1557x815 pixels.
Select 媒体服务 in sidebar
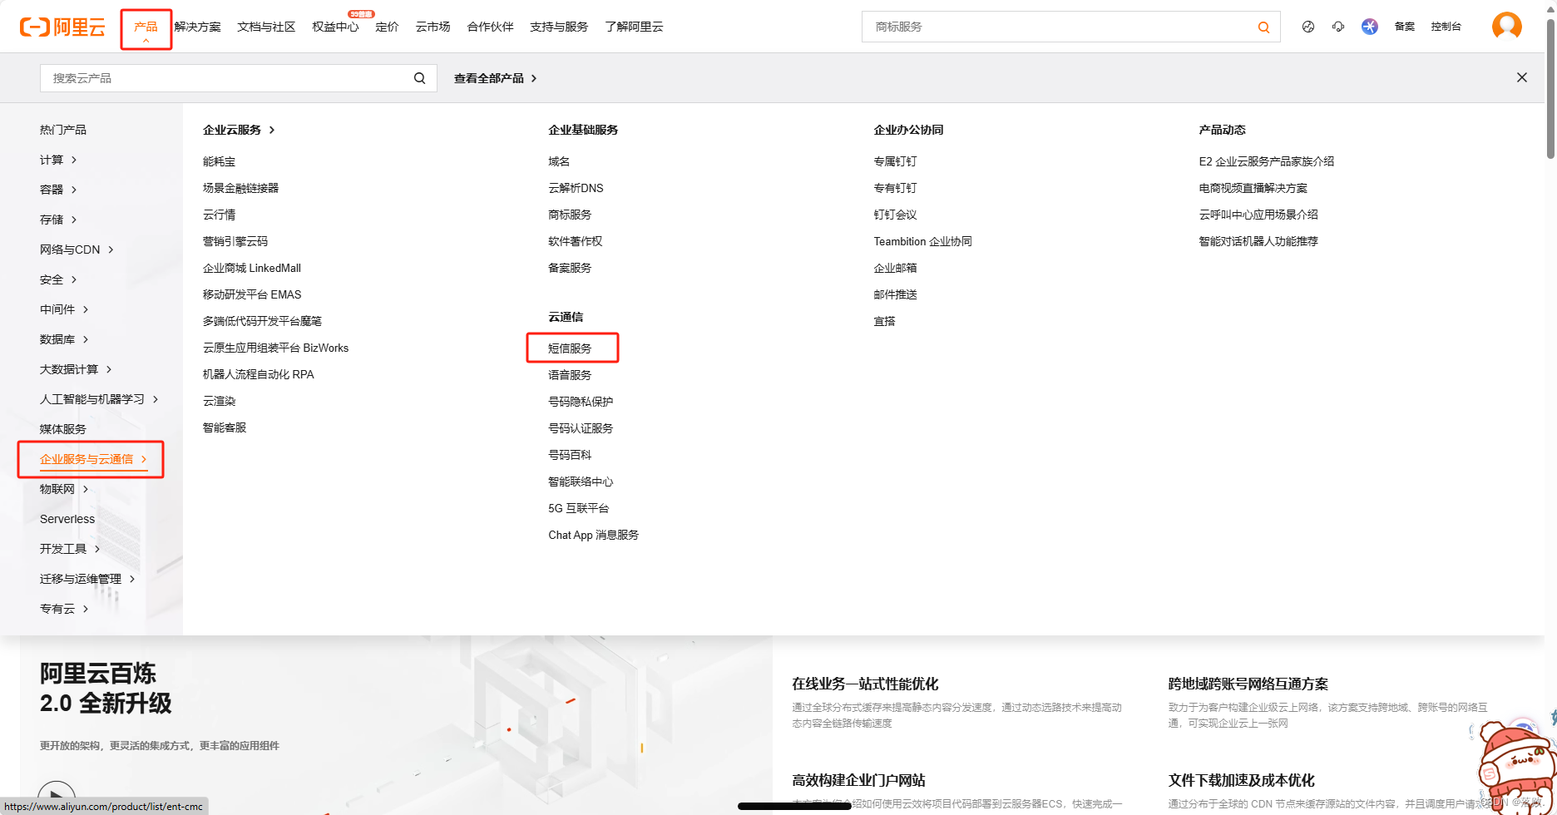coord(63,429)
